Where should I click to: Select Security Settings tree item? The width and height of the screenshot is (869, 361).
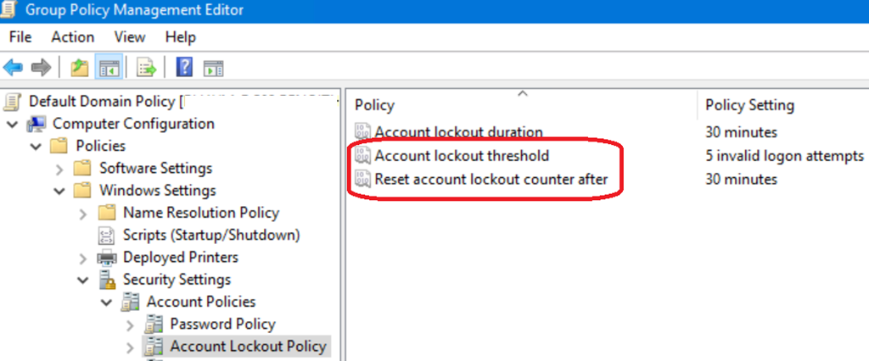coord(177,280)
